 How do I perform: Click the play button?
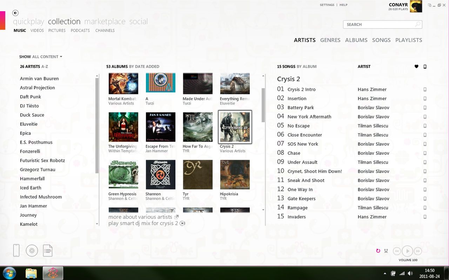407,251
